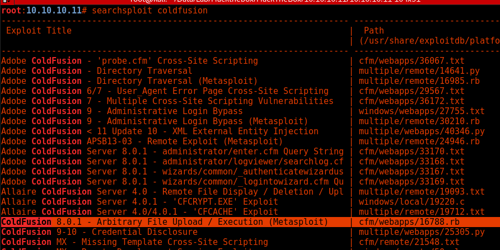Click the cfm/webapps/16788.rb path
Viewport: 500px width, 250px height.
point(413,222)
